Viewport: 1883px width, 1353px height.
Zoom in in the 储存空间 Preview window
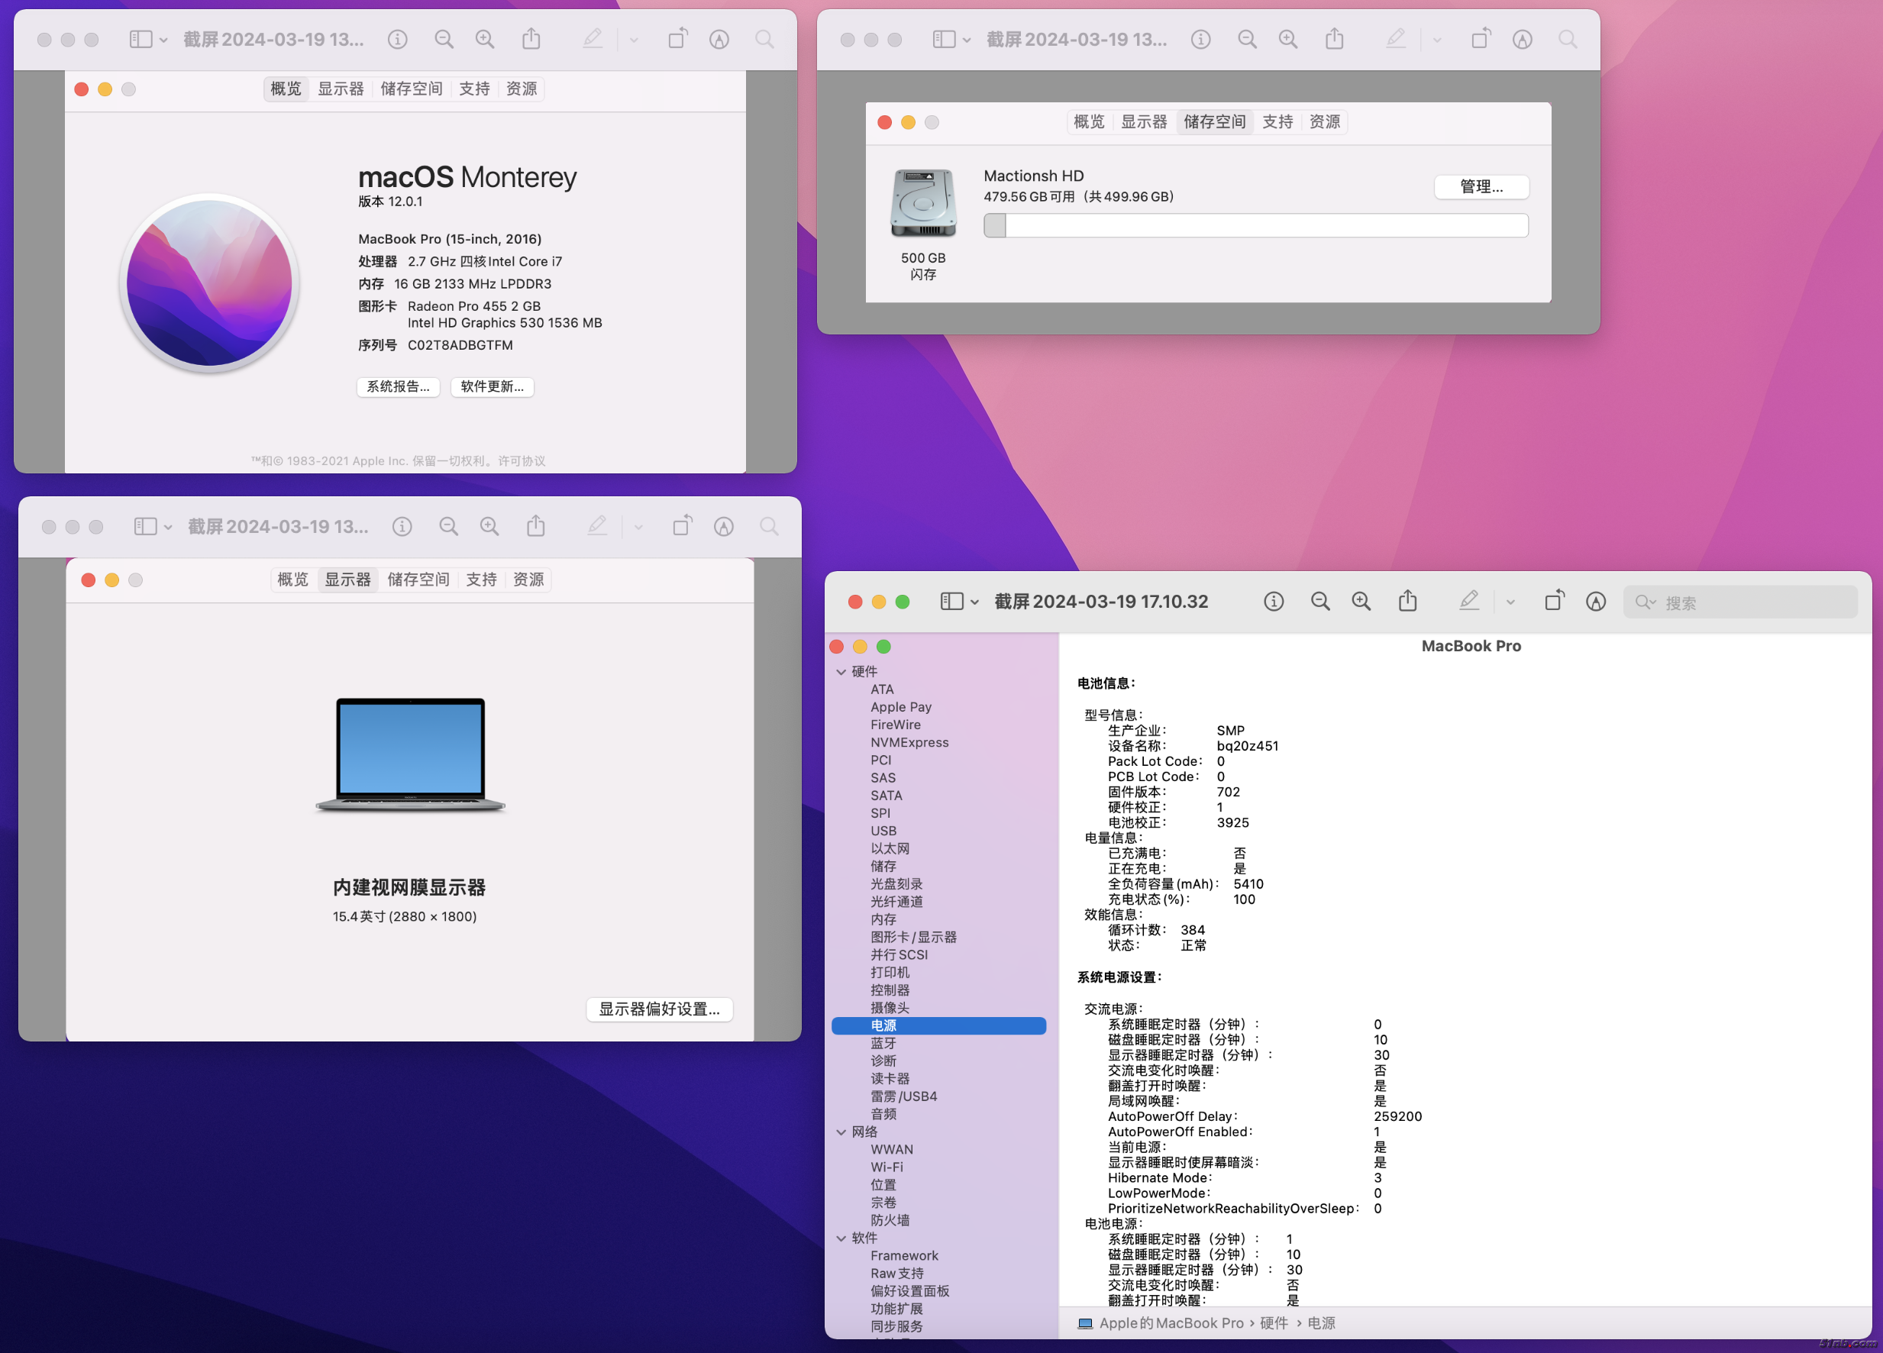1287,39
